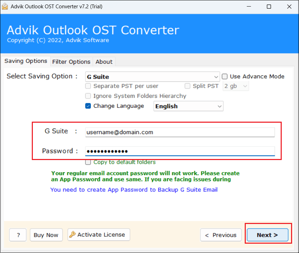Toggle the Ignore System Folders Hierarchy checkbox
The height and width of the screenshot is (253, 299).
click(88, 96)
